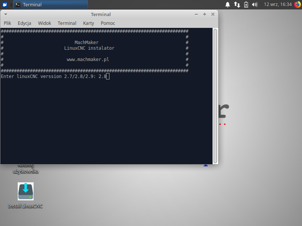Open the Xfce applications menu icon

5,5
